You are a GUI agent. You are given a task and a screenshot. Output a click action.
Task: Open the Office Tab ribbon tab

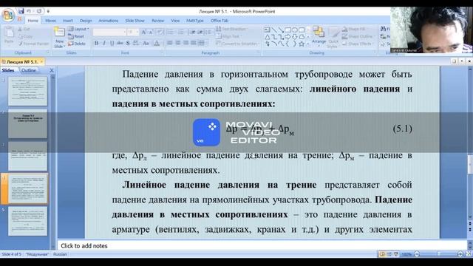(x=220, y=21)
